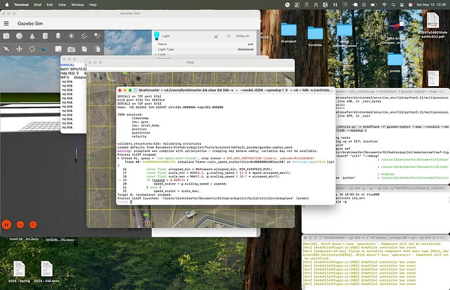This screenshot has height=290, width=450.
Task: Open the blue snap settings tool
Action: pyautogui.click(x=45, y=49)
